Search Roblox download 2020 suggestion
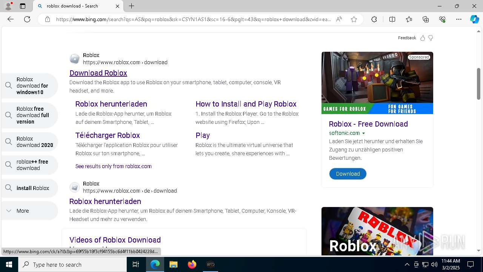Image resolution: width=483 pixels, height=272 pixels. [x=29, y=142]
